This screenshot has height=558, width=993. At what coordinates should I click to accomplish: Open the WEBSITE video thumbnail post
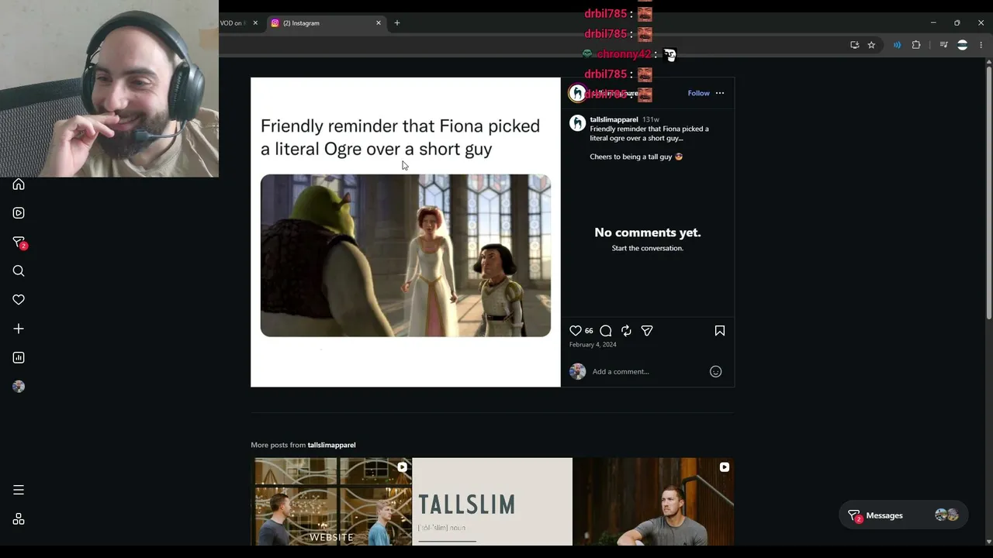(x=331, y=501)
